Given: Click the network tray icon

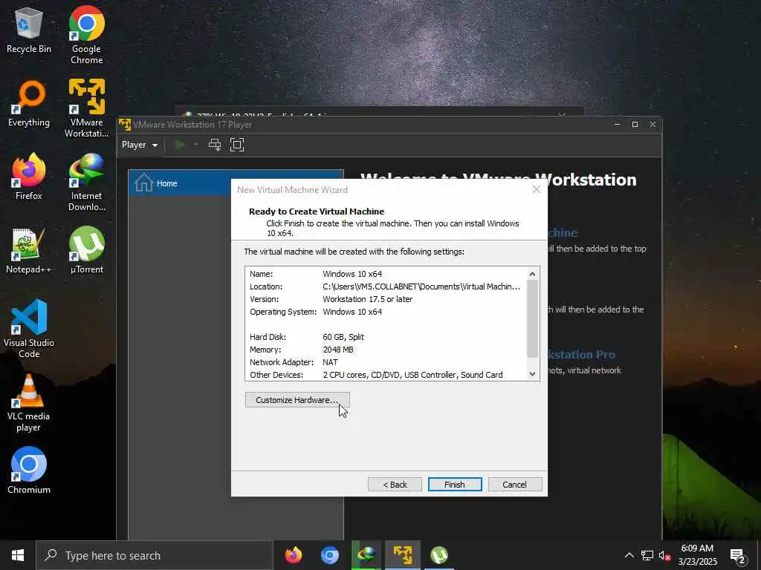Looking at the screenshot, I should click(647, 555).
